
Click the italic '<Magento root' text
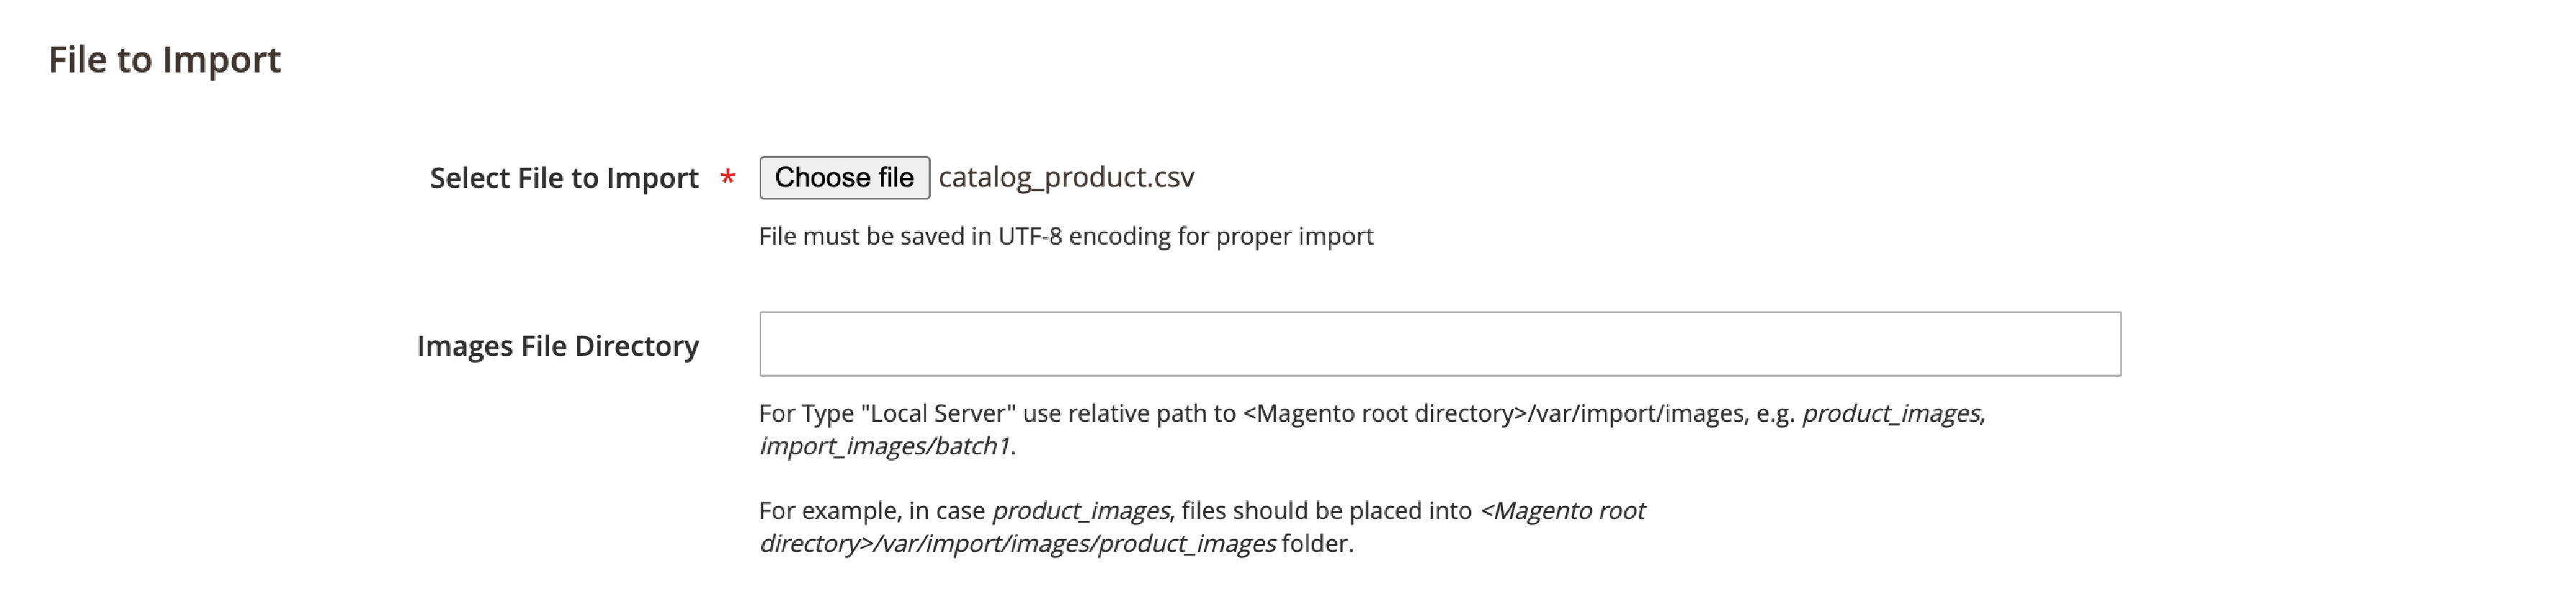1563,511
